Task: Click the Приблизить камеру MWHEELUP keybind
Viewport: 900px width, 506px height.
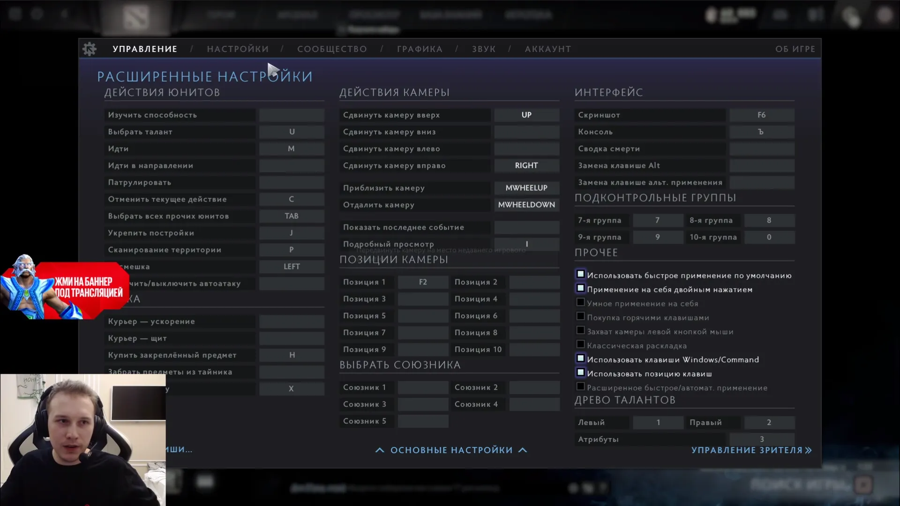Action: pyautogui.click(x=526, y=188)
